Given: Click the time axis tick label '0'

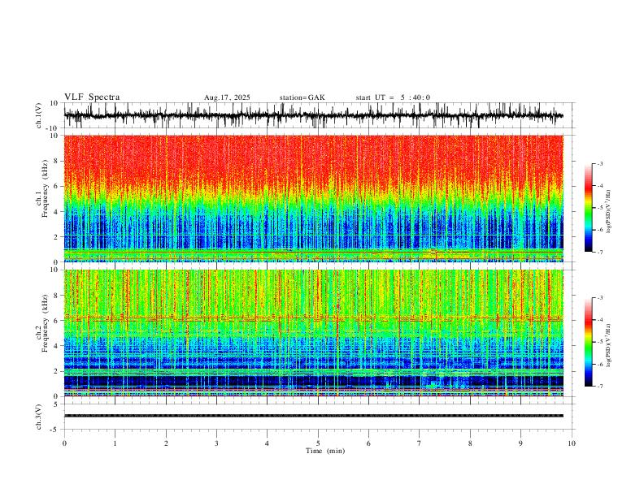Looking at the screenshot, I should [64, 443].
